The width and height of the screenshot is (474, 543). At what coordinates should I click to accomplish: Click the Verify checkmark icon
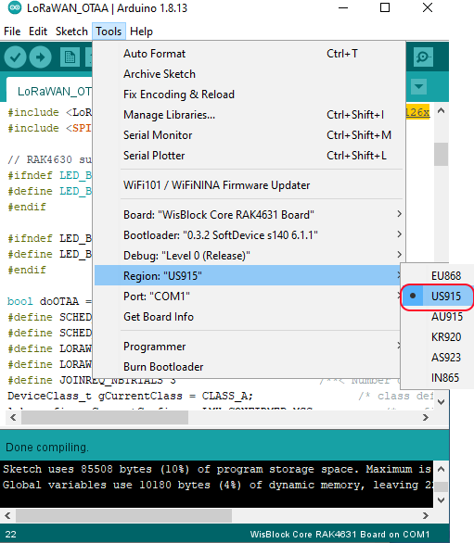(x=15, y=57)
